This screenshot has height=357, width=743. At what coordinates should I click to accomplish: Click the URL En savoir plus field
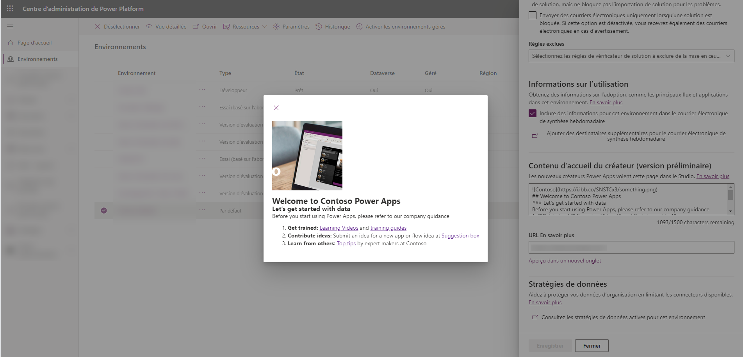click(631, 247)
